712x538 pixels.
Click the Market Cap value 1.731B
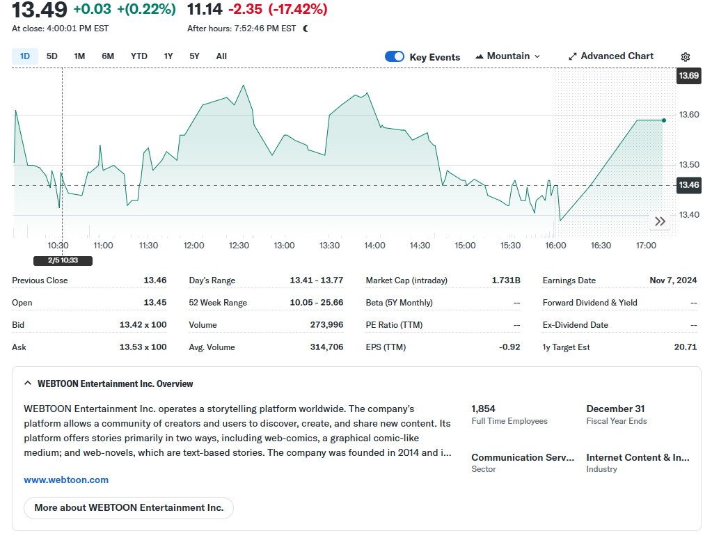pos(506,280)
